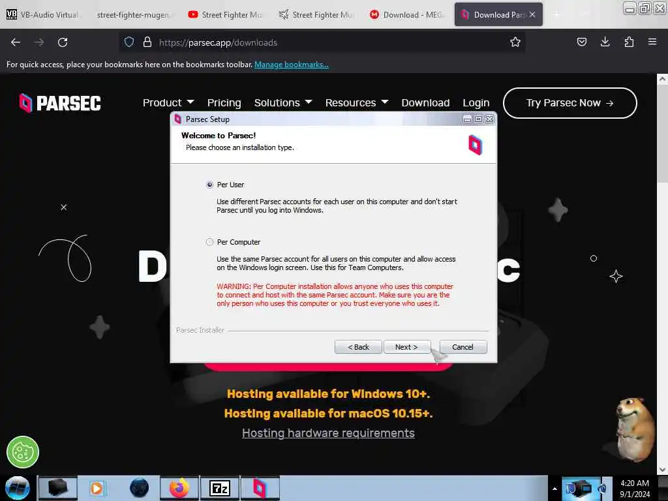Screen dimensions: 668x501
Task: Click Next in Parsec Setup
Action: (x=406, y=347)
